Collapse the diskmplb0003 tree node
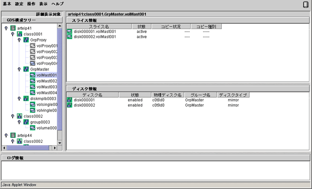This screenshot has width=312, height=189. [x=19, y=99]
